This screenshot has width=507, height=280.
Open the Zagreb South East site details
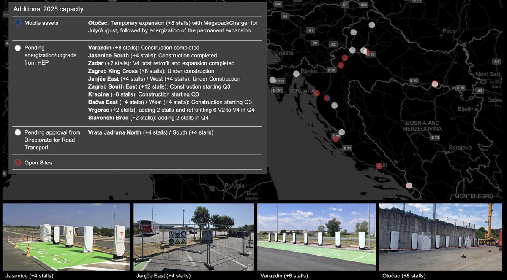(114, 86)
